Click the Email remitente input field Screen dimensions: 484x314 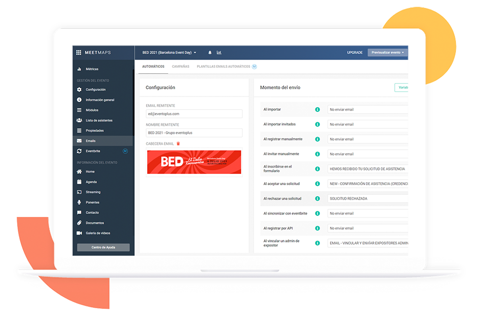(194, 114)
